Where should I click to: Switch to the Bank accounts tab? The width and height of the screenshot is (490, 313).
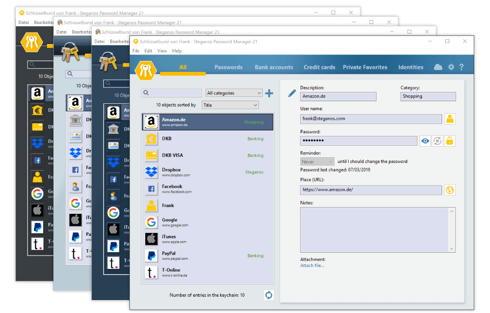pyautogui.click(x=274, y=67)
